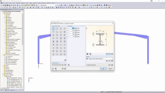
Task: Click the Undo toolbar icon
Action: coord(18,5)
